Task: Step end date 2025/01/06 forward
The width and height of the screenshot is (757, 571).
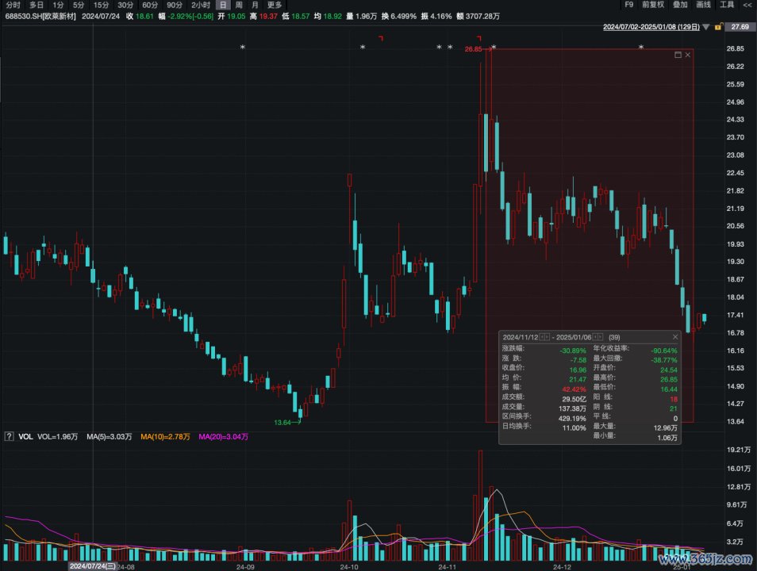Action: 601,337
